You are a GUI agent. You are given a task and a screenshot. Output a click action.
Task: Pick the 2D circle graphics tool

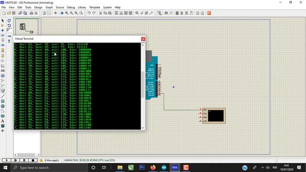(x=3, y=106)
